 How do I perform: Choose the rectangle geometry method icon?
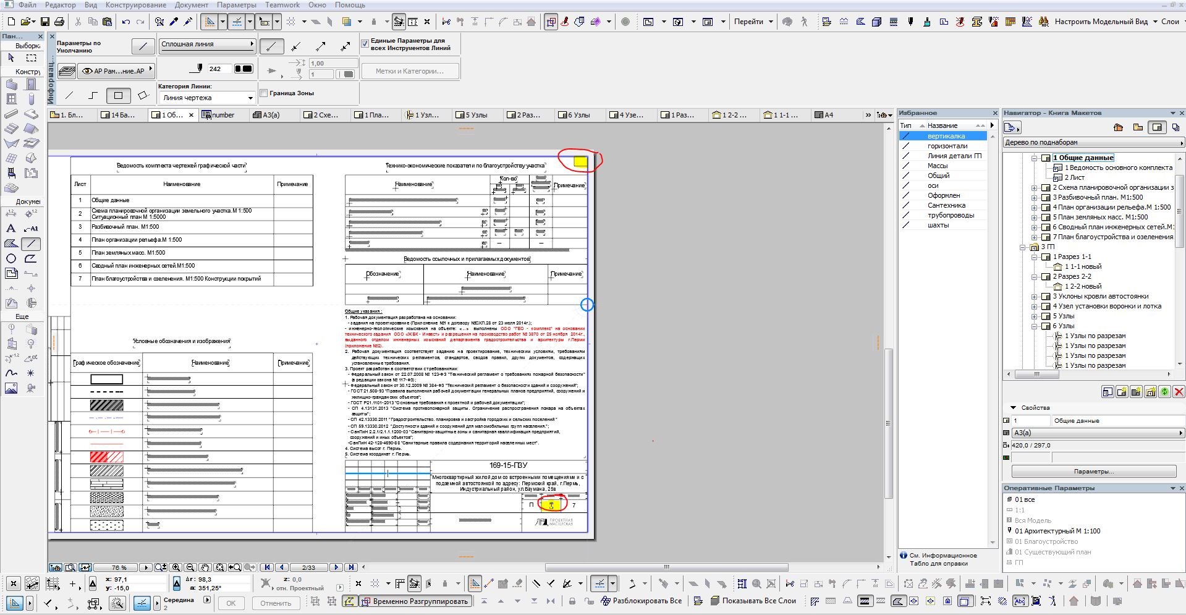118,95
